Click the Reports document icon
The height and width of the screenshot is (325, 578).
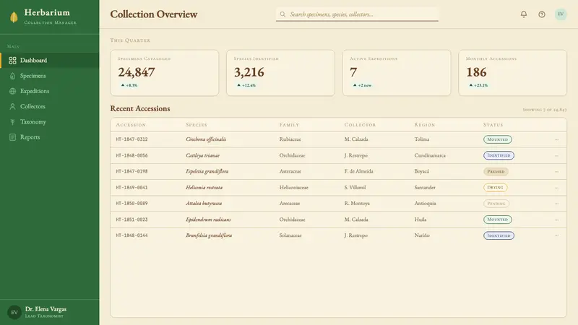pyautogui.click(x=12, y=137)
